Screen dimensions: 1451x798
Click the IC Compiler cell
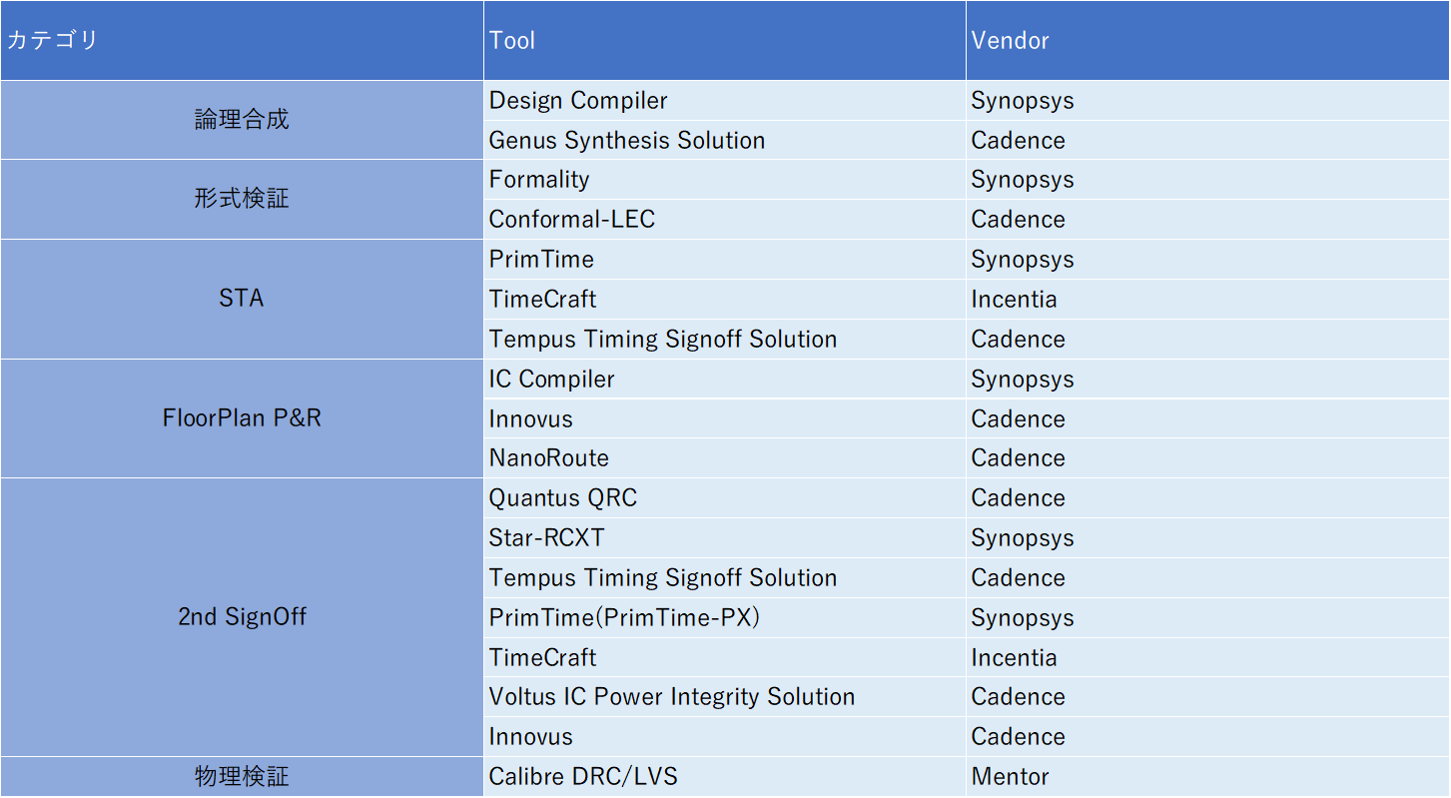click(724, 380)
